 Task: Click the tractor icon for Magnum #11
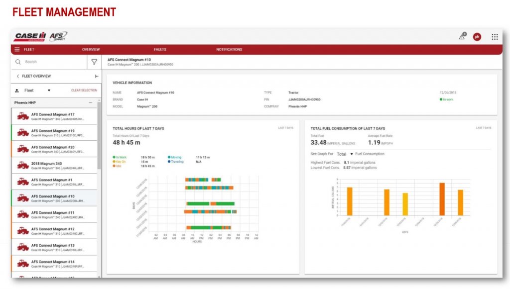tap(23, 214)
